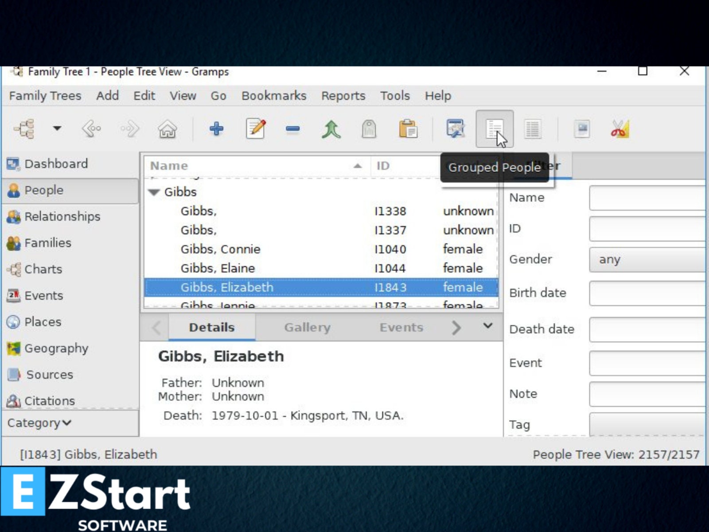Open the Tag filter dropdown
Screen dimensions: 709x532
(647, 424)
